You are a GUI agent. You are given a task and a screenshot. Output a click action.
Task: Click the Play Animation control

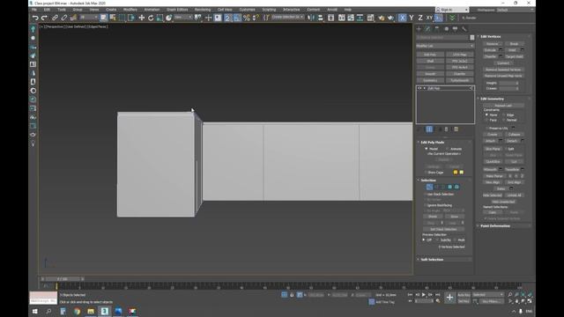[424, 295]
